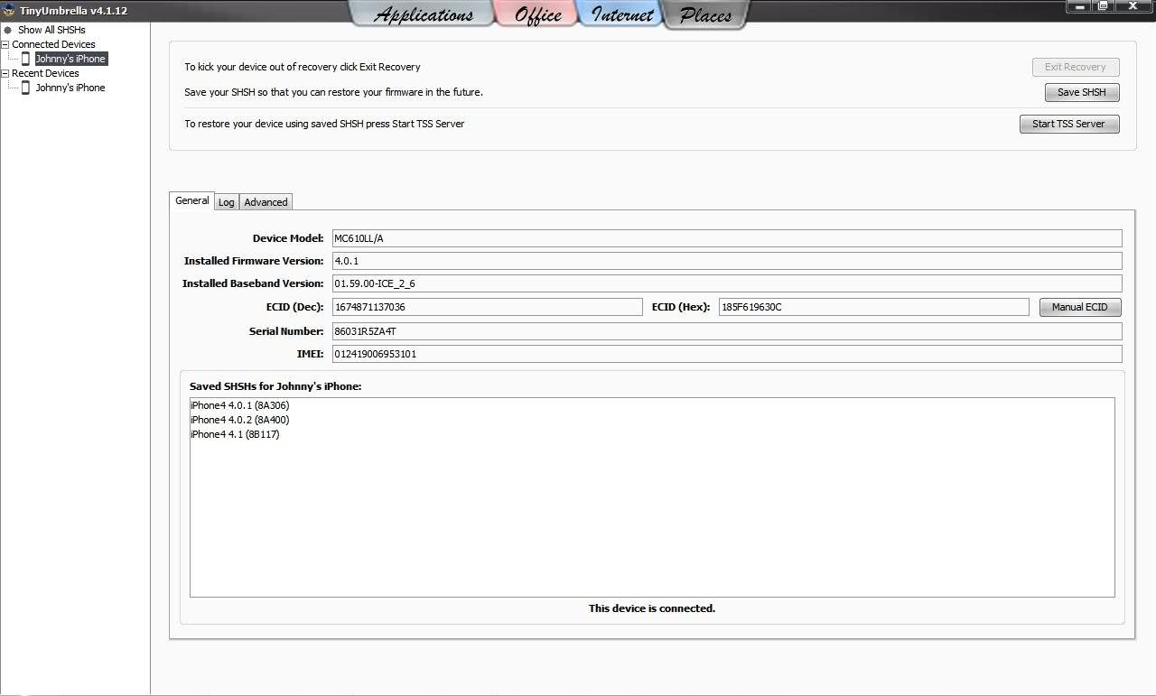The image size is (1156, 696).
Task: Open the Internet top tab
Action: [x=622, y=14]
